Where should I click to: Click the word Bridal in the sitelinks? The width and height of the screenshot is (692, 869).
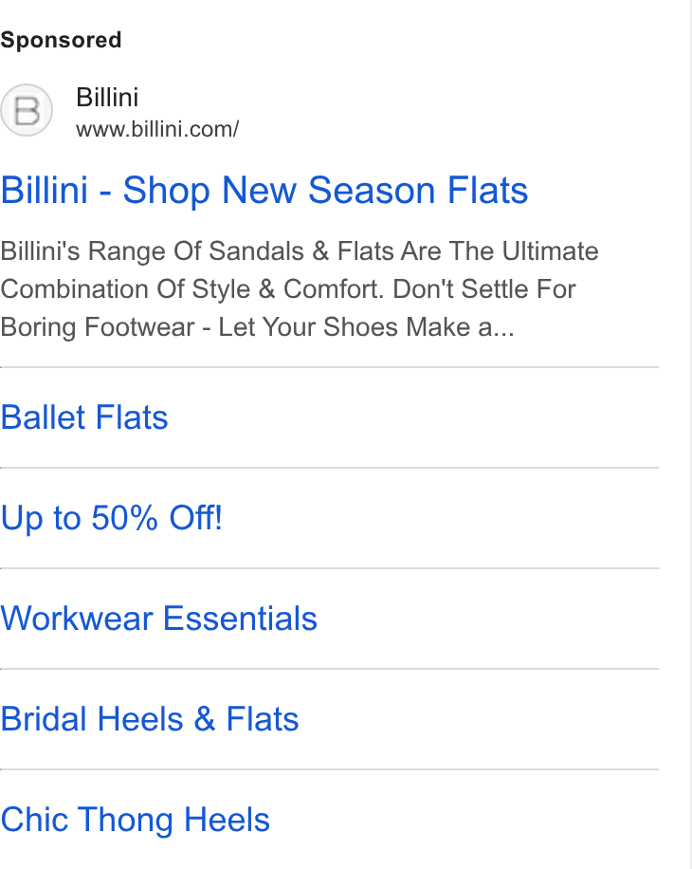(44, 719)
